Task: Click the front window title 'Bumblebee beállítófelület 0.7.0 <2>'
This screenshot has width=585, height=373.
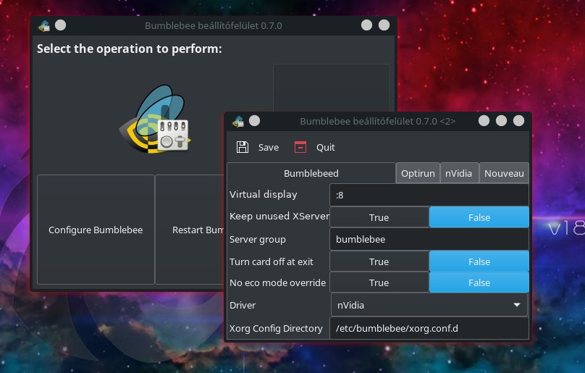Action: tap(377, 122)
